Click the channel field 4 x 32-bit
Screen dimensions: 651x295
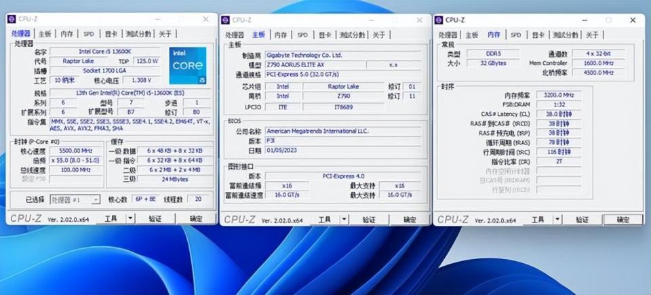coord(598,54)
